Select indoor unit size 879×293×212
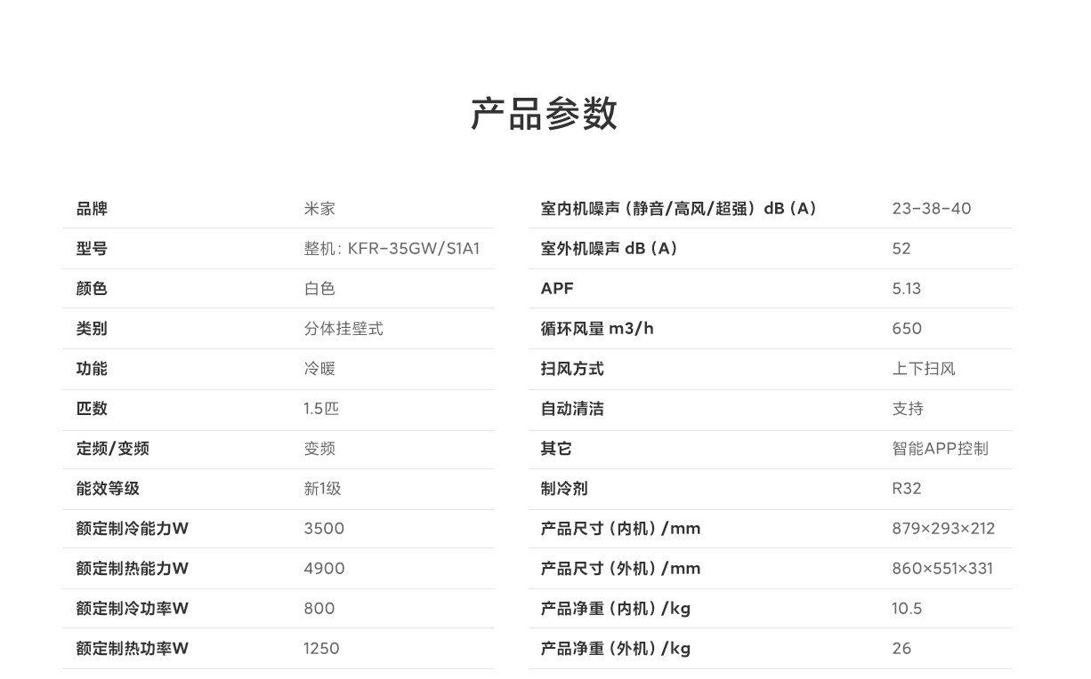This screenshot has height=679, width=1091. point(943,529)
